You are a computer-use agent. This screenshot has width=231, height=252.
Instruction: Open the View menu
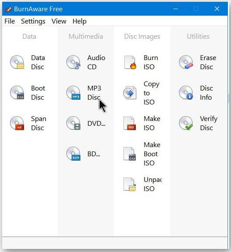coord(59,21)
